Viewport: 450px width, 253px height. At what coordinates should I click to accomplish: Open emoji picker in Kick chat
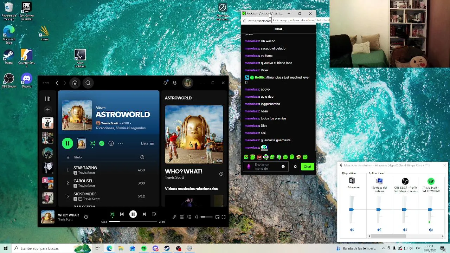283,167
